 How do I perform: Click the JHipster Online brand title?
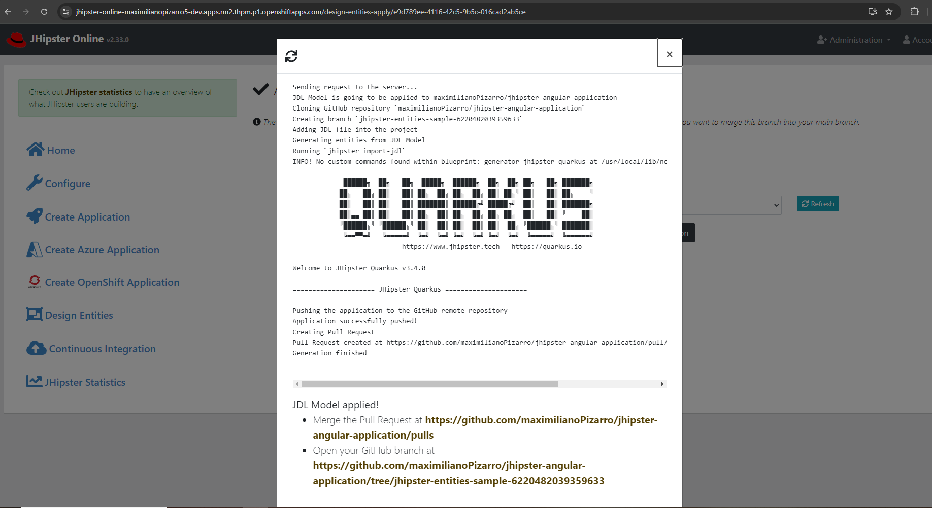pos(66,39)
